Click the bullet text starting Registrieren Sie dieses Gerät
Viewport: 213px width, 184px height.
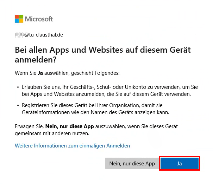[x=95, y=109]
